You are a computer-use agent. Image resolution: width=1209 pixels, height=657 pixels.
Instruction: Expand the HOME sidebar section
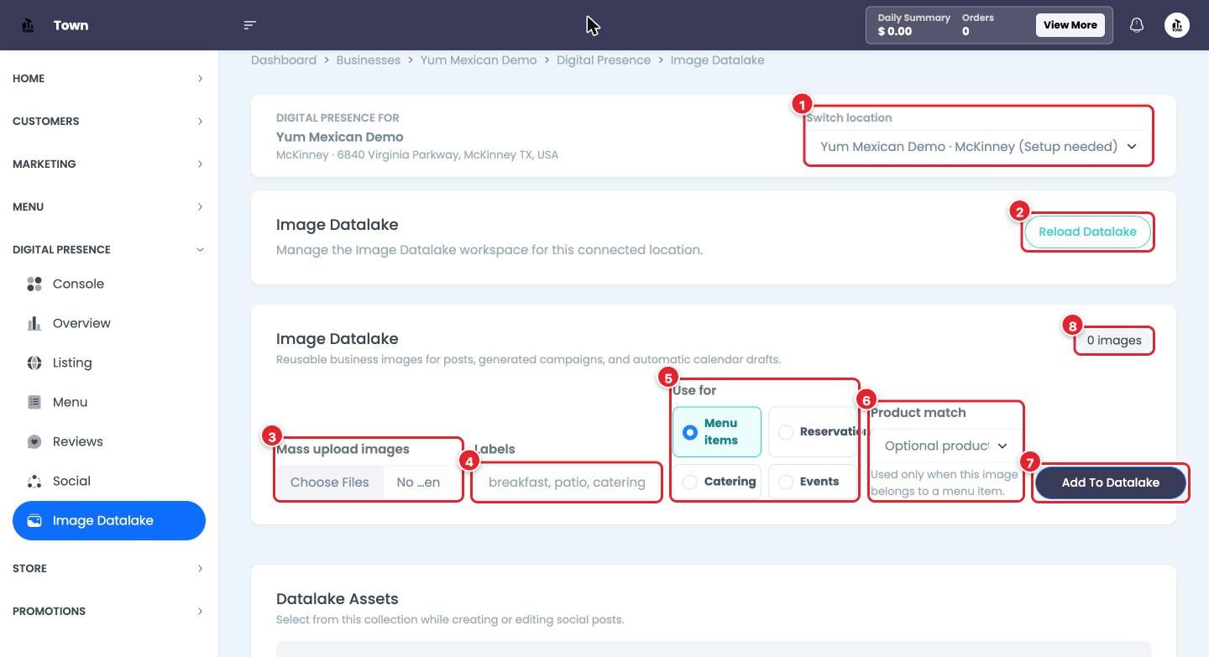(x=109, y=79)
